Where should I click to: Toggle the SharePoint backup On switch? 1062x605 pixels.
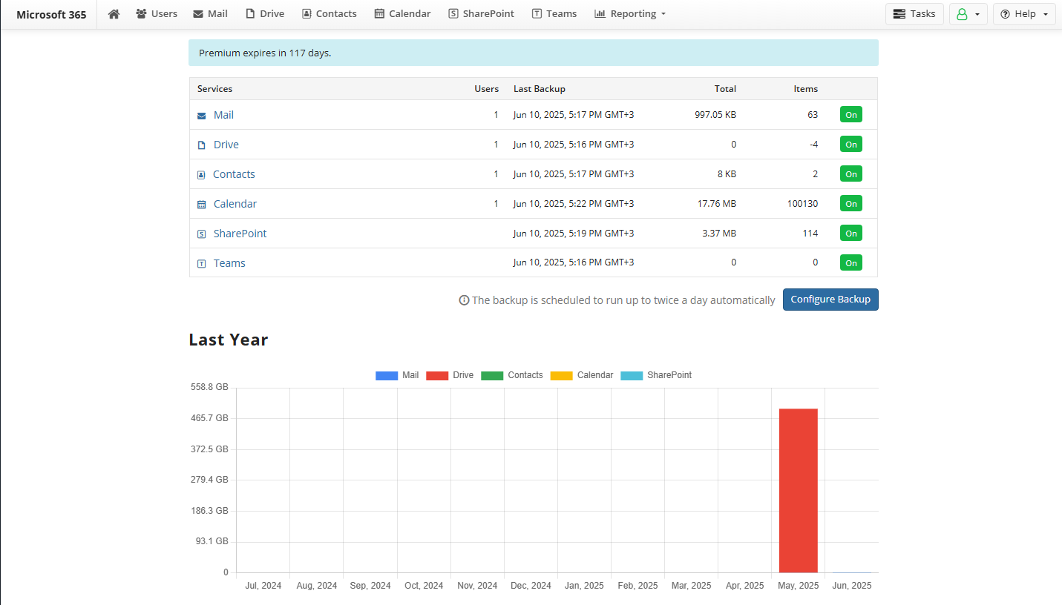click(851, 234)
